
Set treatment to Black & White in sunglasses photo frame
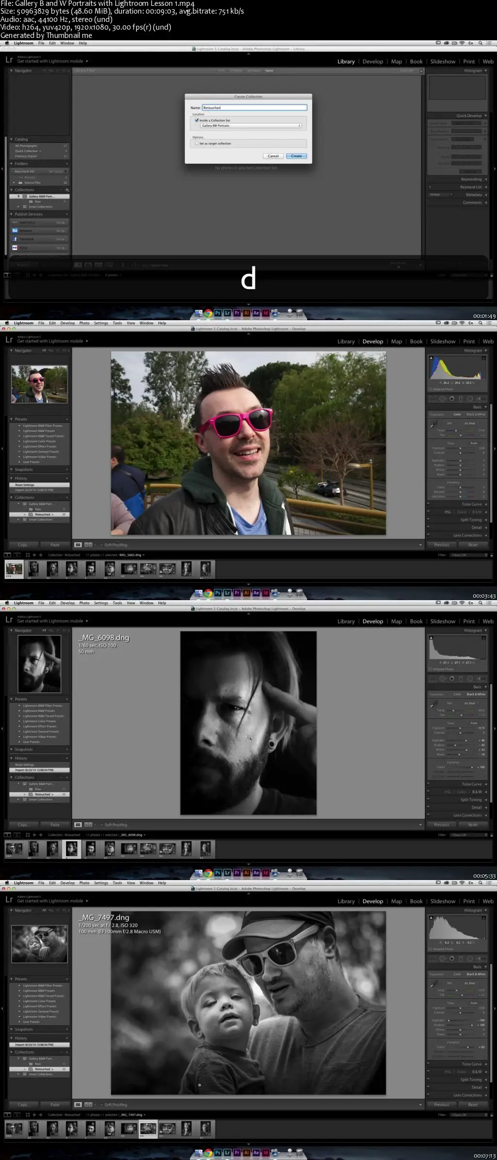click(x=476, y=415)
